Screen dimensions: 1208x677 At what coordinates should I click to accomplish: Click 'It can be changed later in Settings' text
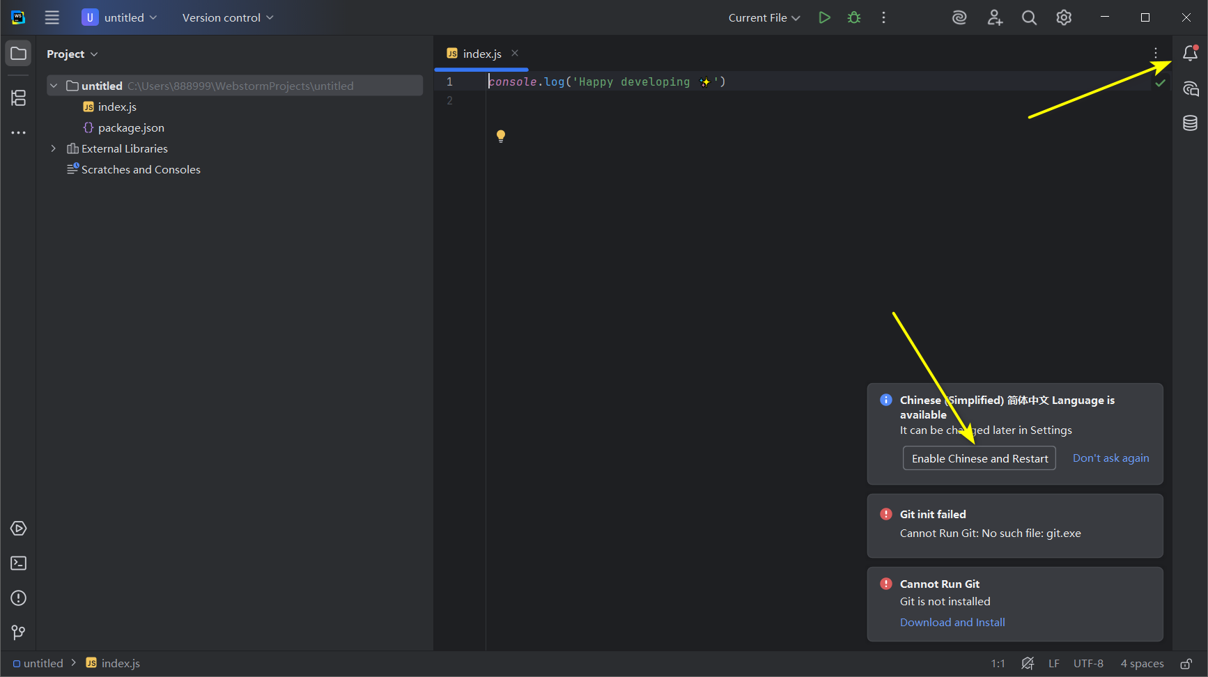click(x=986, y=430)
